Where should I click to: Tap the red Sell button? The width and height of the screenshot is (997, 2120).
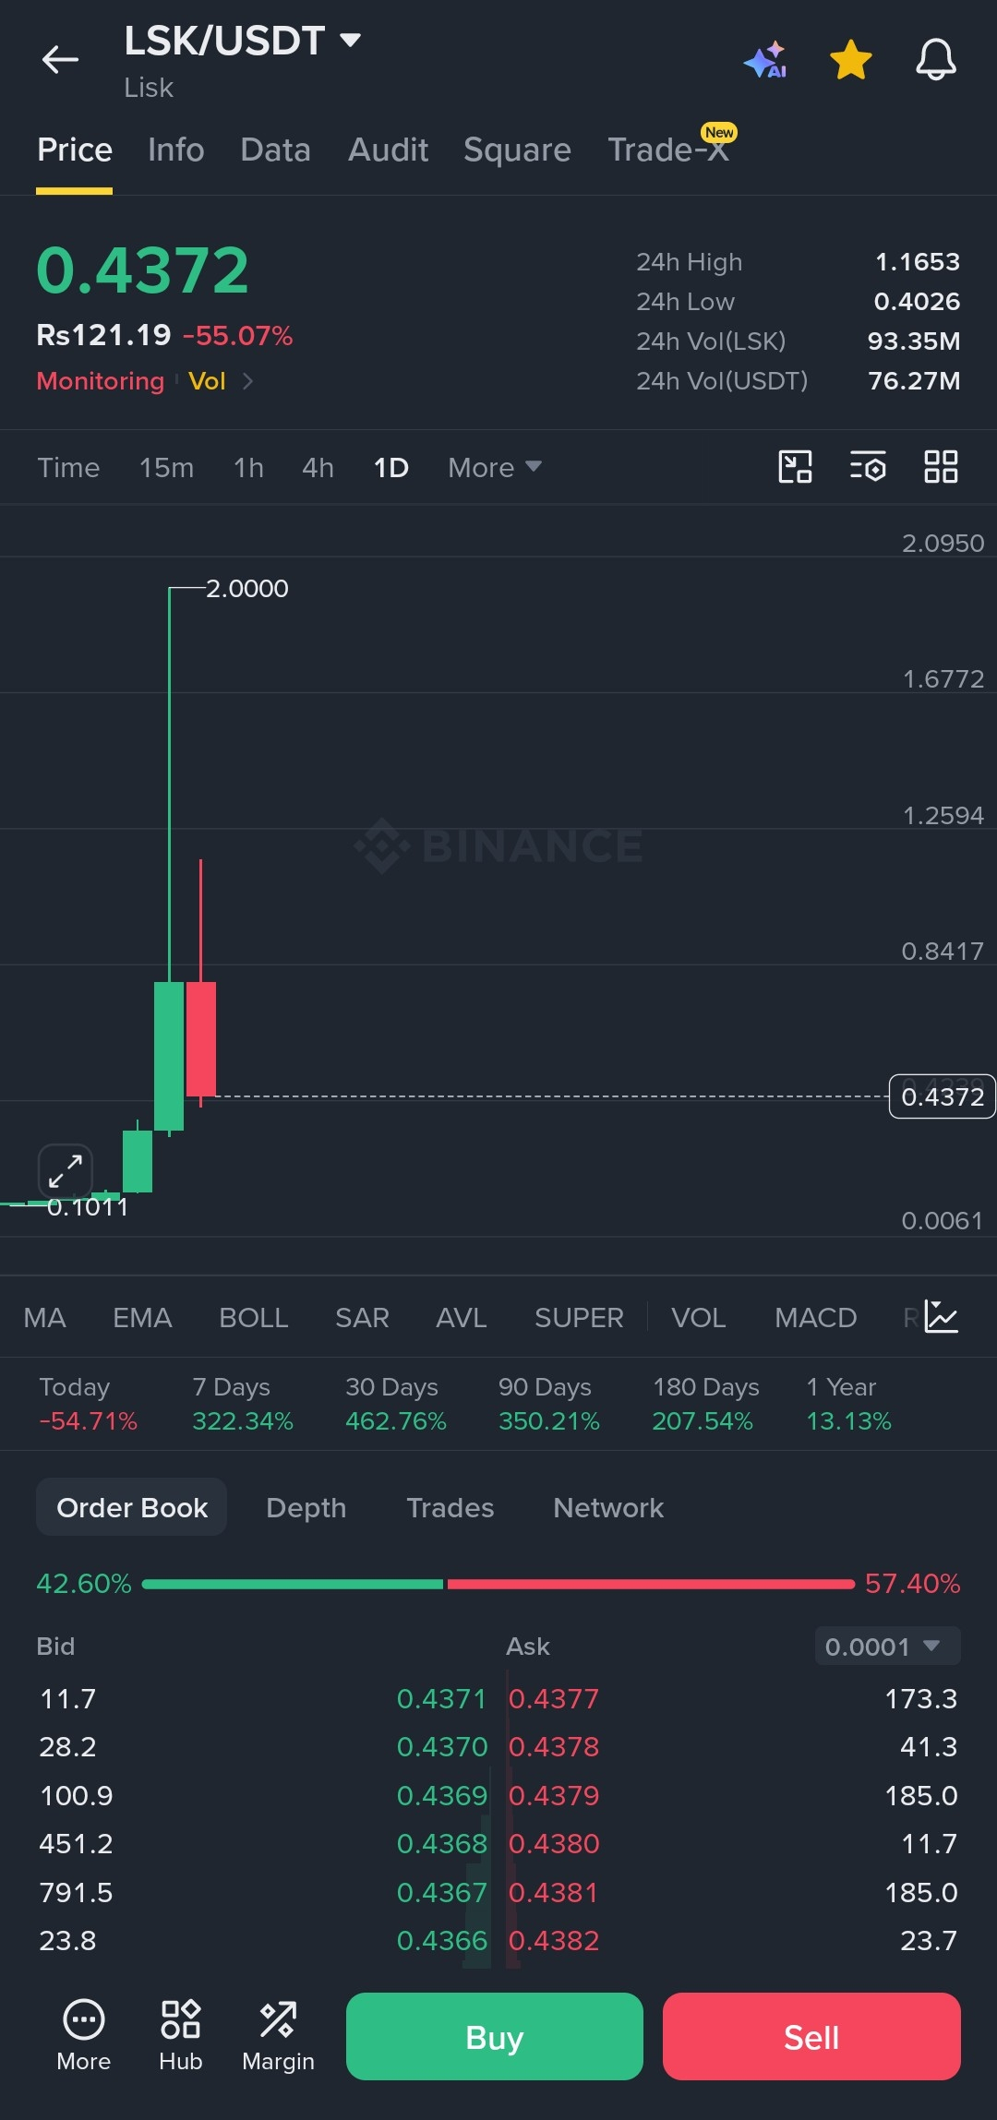coord(811,2036)
